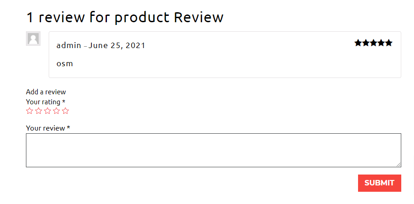Set rating to three stars
The image size is (414, 204).
47,111
